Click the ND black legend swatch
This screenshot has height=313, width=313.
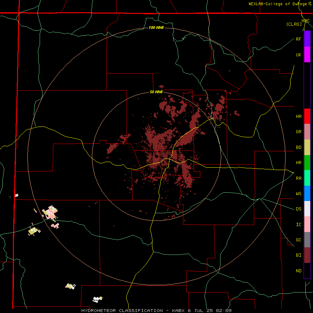coord(307,271)
